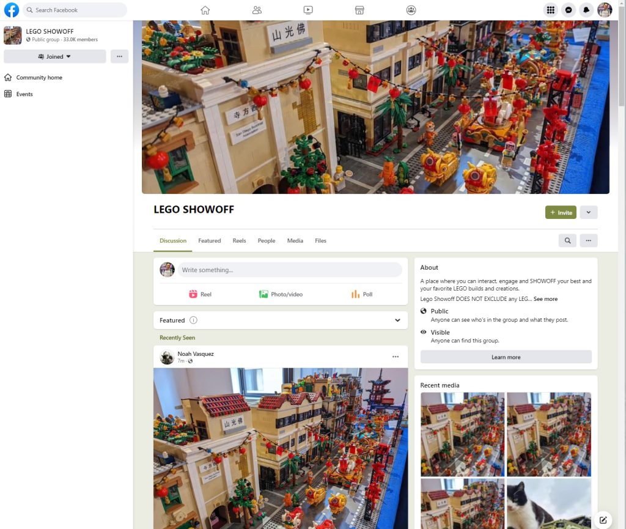Open the dropdown arrow beside Invite
Image resolution: width=626 pixels, height=529 pixels.
pyautogui.click(x=588, y=212)
